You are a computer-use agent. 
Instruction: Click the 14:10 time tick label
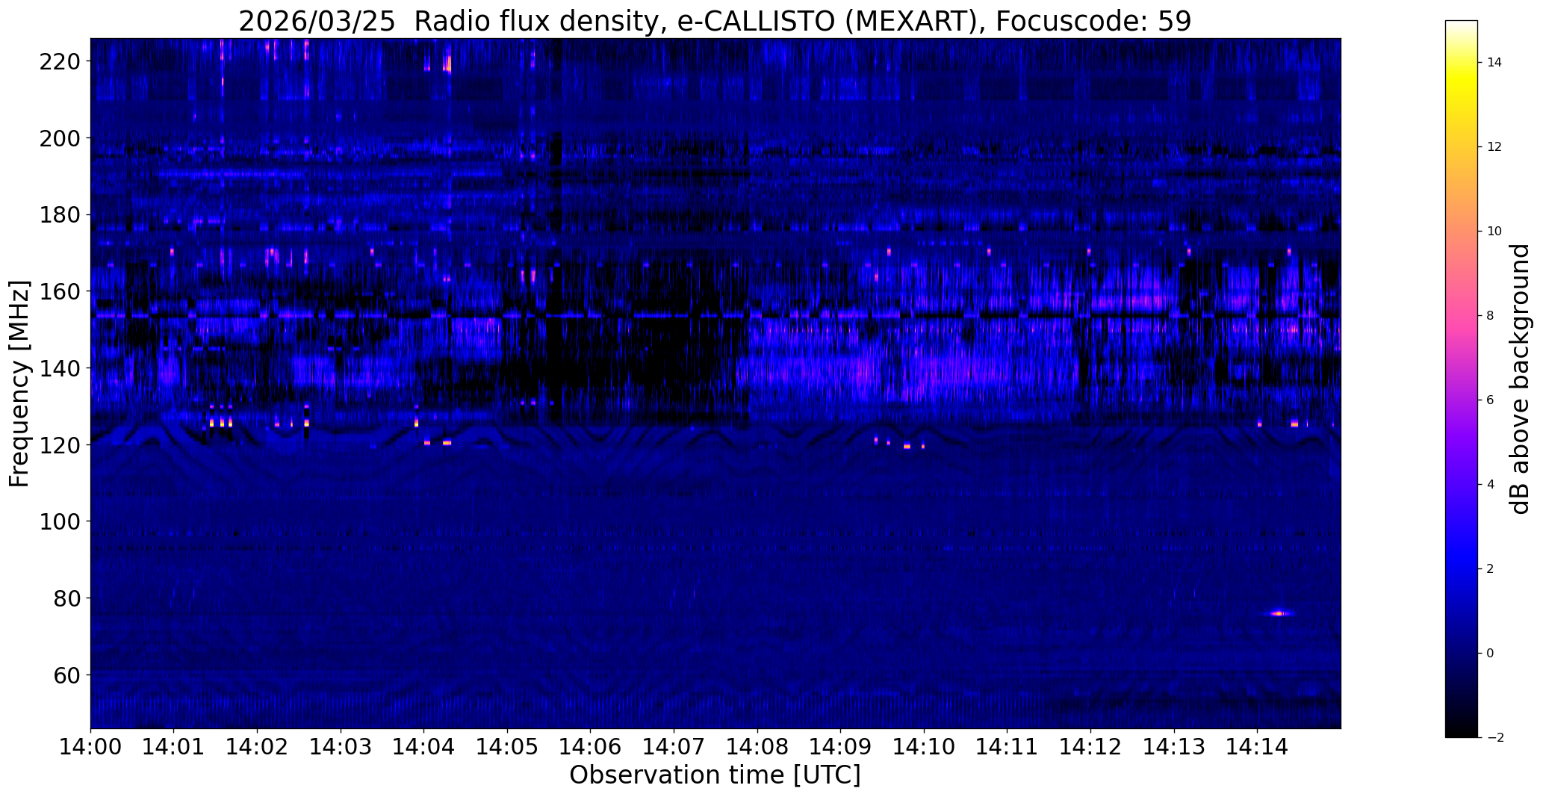click(925, 746)
